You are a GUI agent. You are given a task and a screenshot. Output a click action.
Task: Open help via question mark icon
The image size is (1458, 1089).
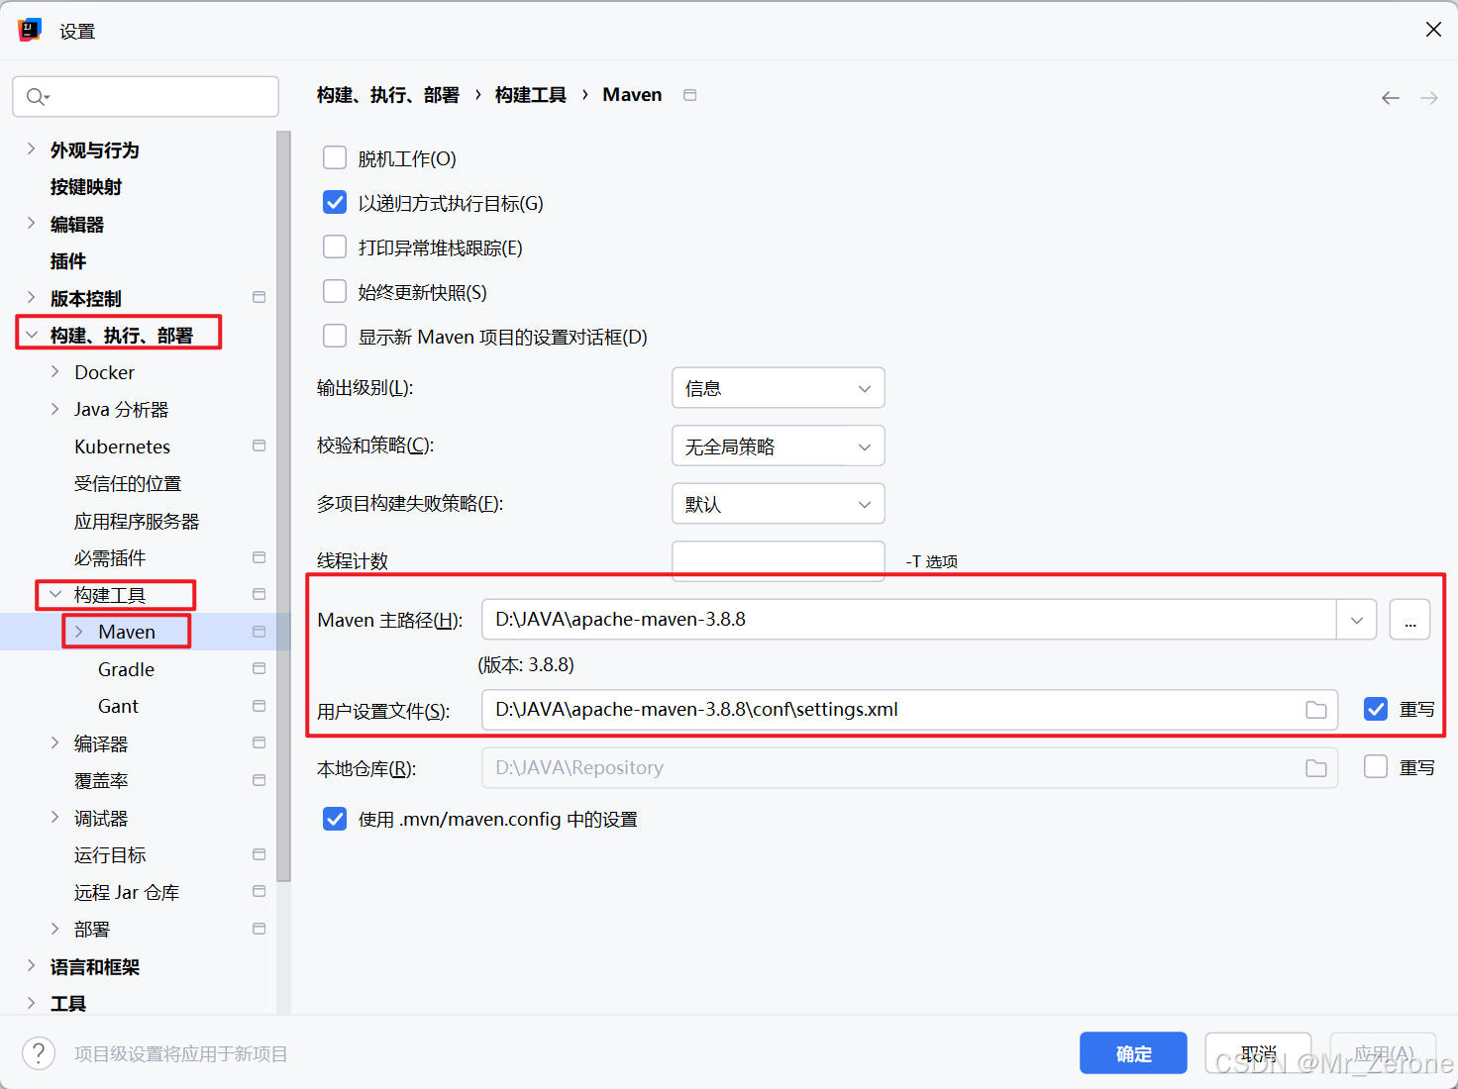pyautogui.click(x=39, y=1053)
